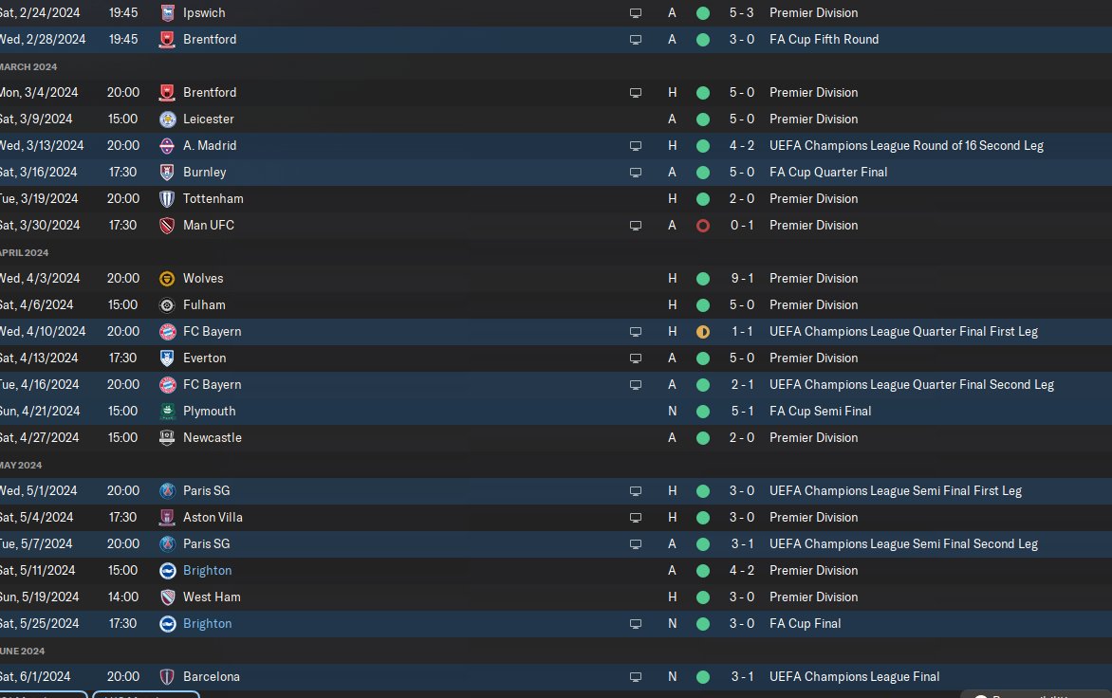Click the Leicester club badge
The image size is (1112, 698).
(x=167, y=119)
